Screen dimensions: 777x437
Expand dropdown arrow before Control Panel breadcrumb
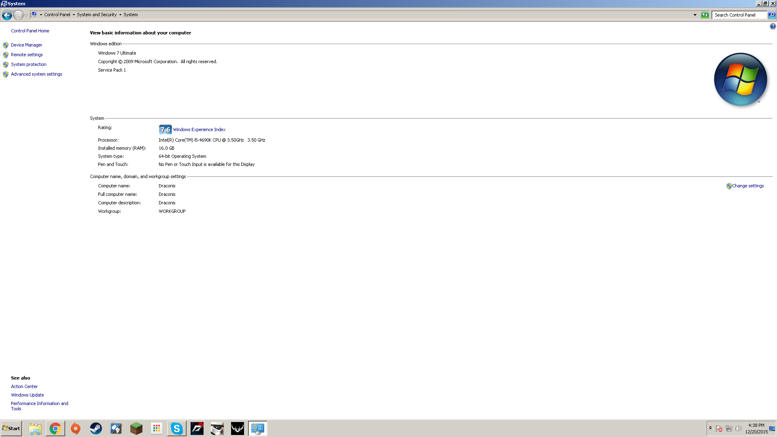41,15
